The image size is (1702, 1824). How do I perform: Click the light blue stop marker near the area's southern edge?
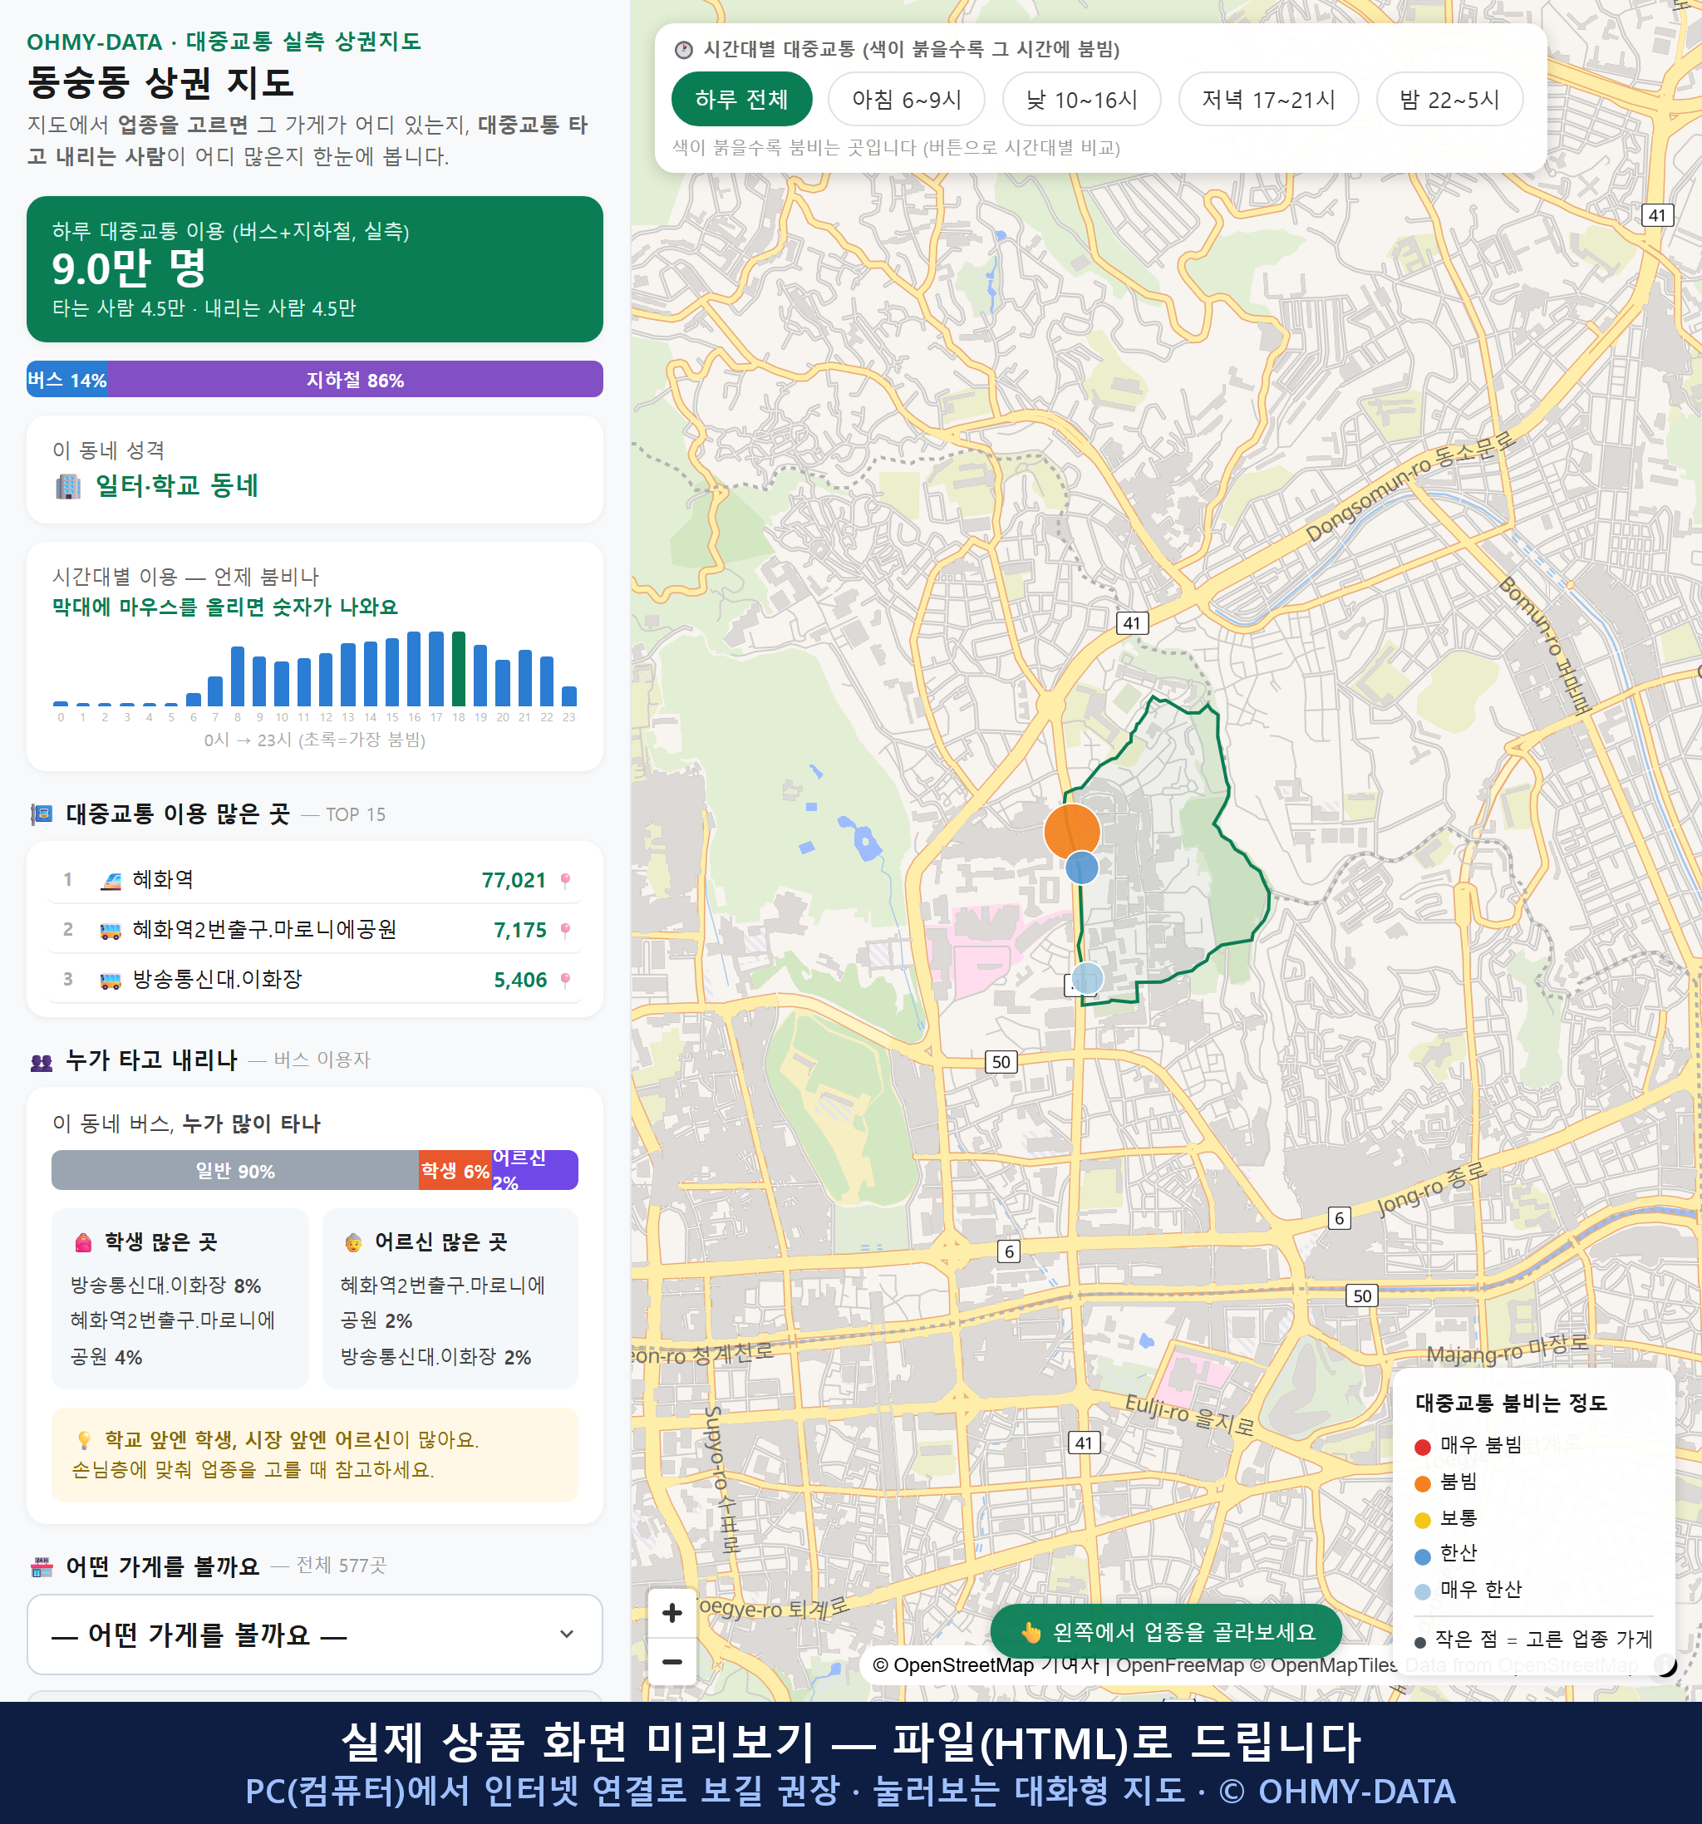(1087, 978)
